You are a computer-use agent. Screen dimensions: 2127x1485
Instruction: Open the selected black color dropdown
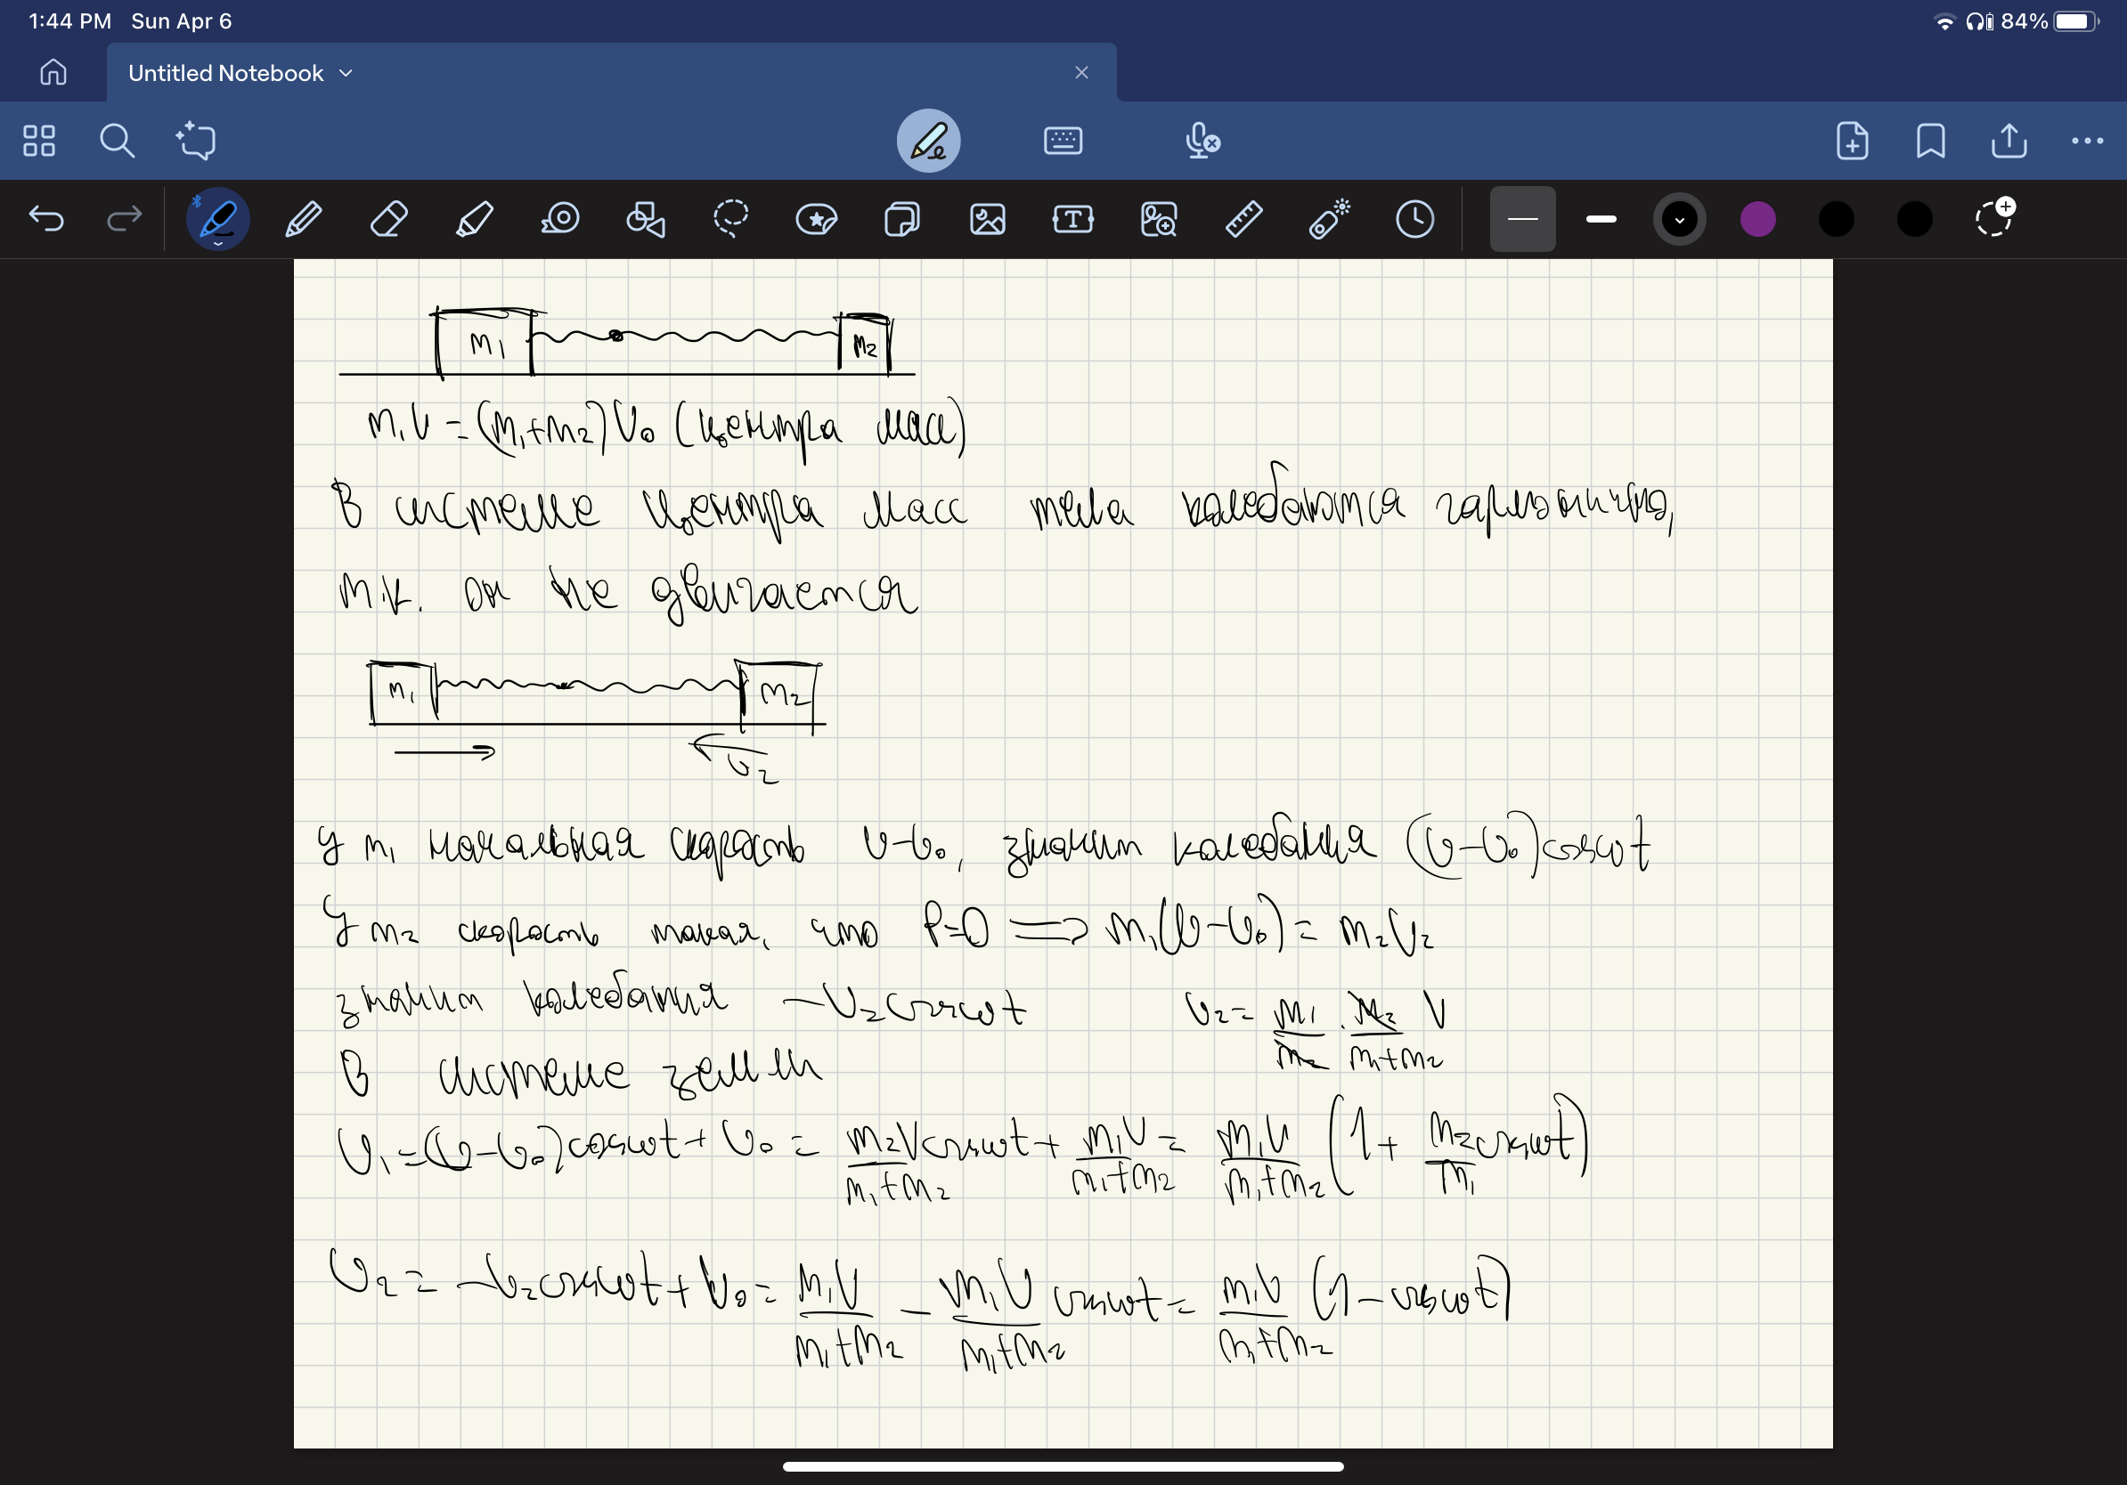pyautogui.click(x=1680, y=219)
